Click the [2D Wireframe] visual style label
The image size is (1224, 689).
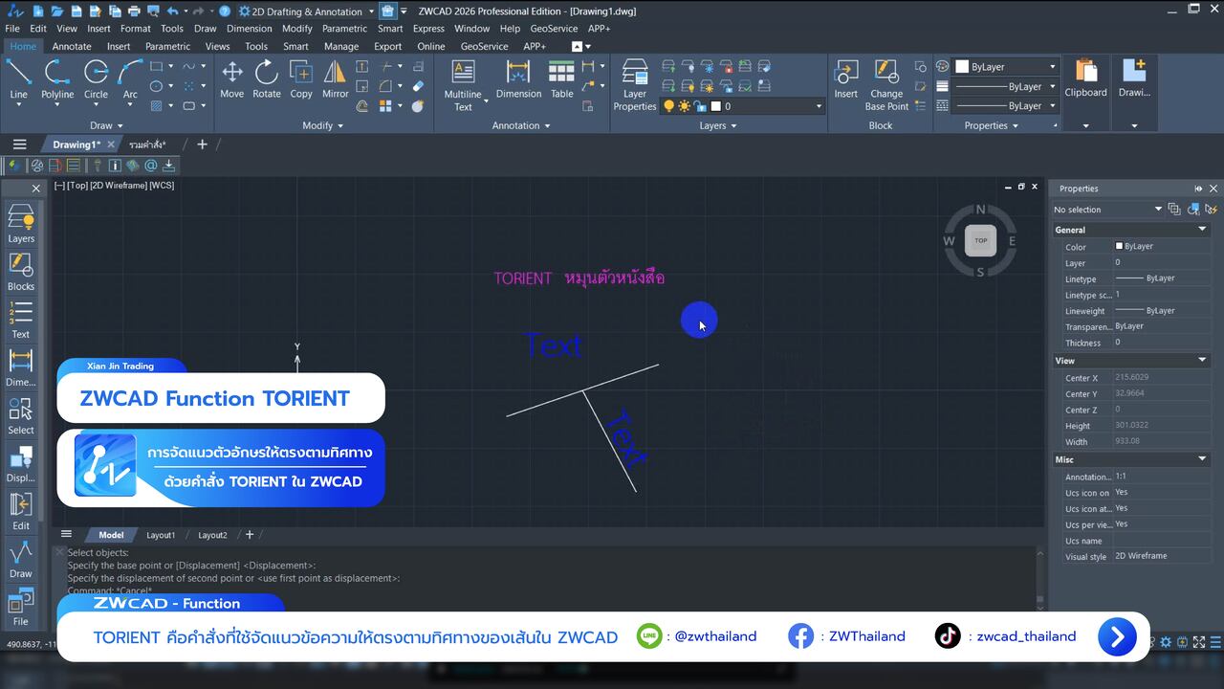point(119,186)
